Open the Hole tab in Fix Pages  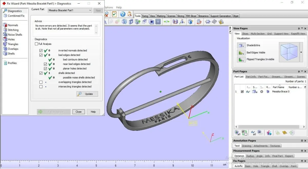point(256,166)
